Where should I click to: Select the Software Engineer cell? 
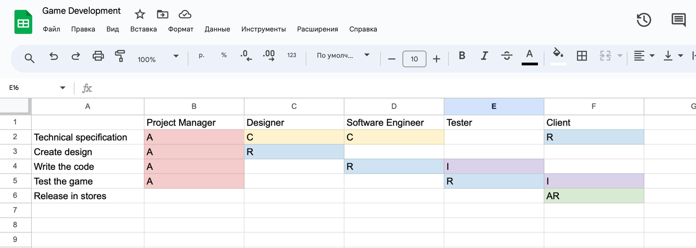click(394, 122)
